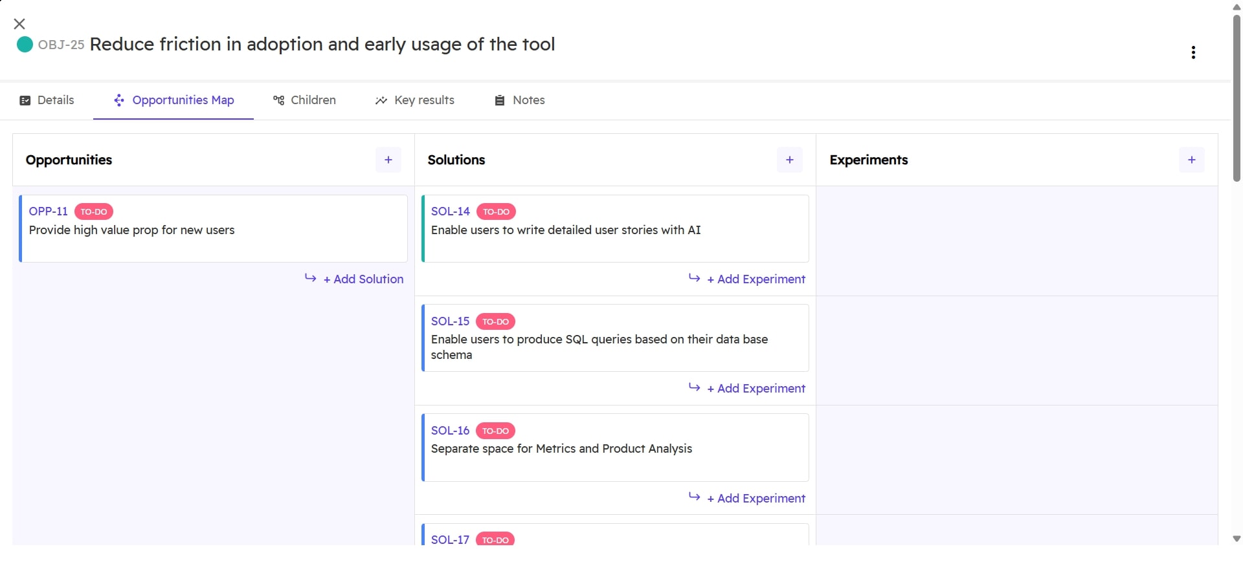This screenshot has height=562, width=1243.
Task: Click + Add Solution under OPP-11
Action: (x=364, y=279)
